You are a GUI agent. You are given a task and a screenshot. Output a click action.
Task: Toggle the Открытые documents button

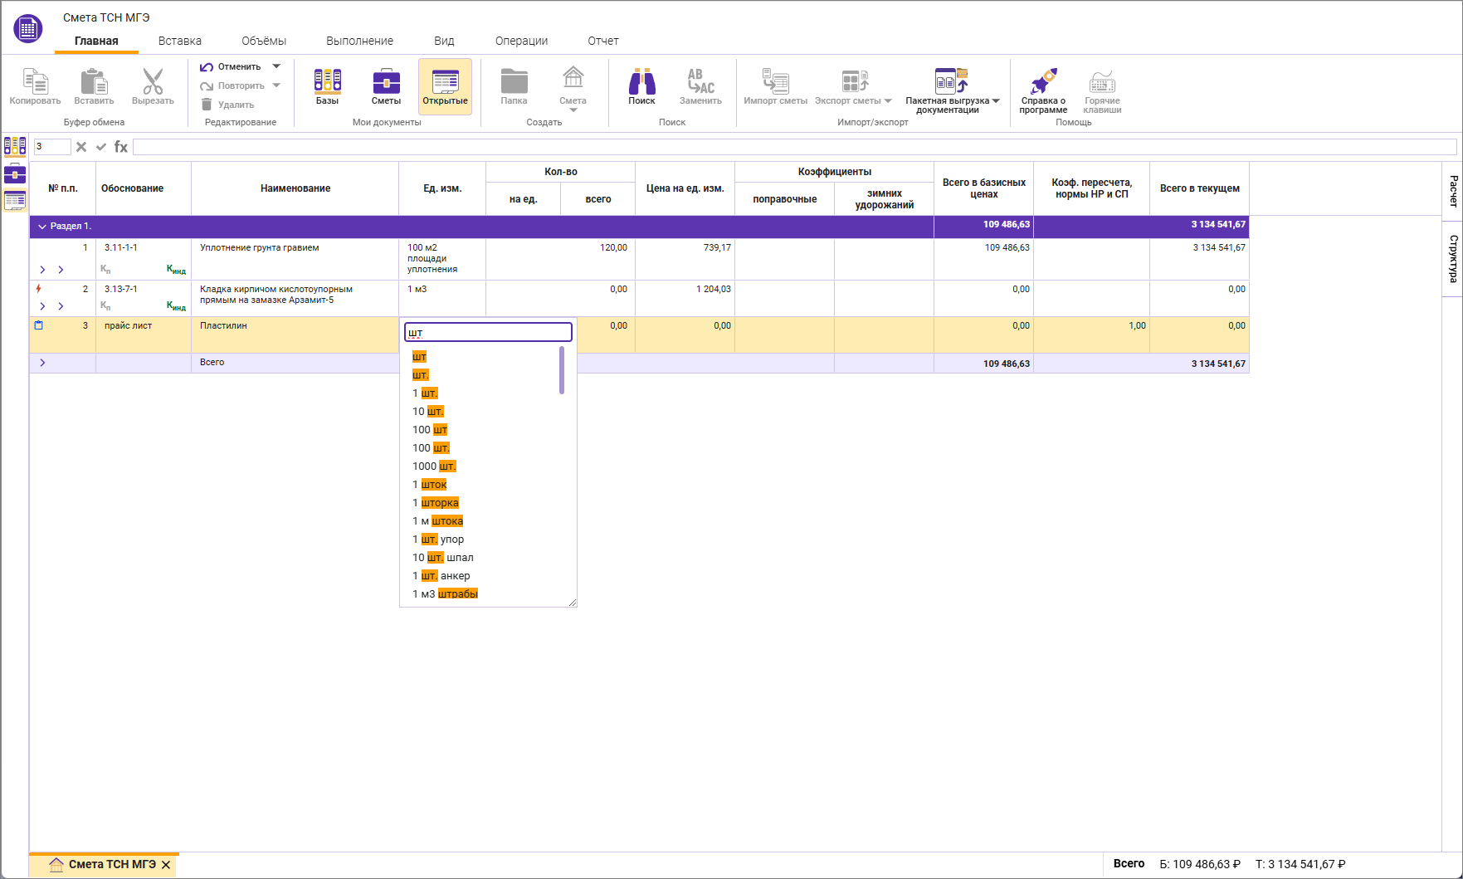[445, 86]
